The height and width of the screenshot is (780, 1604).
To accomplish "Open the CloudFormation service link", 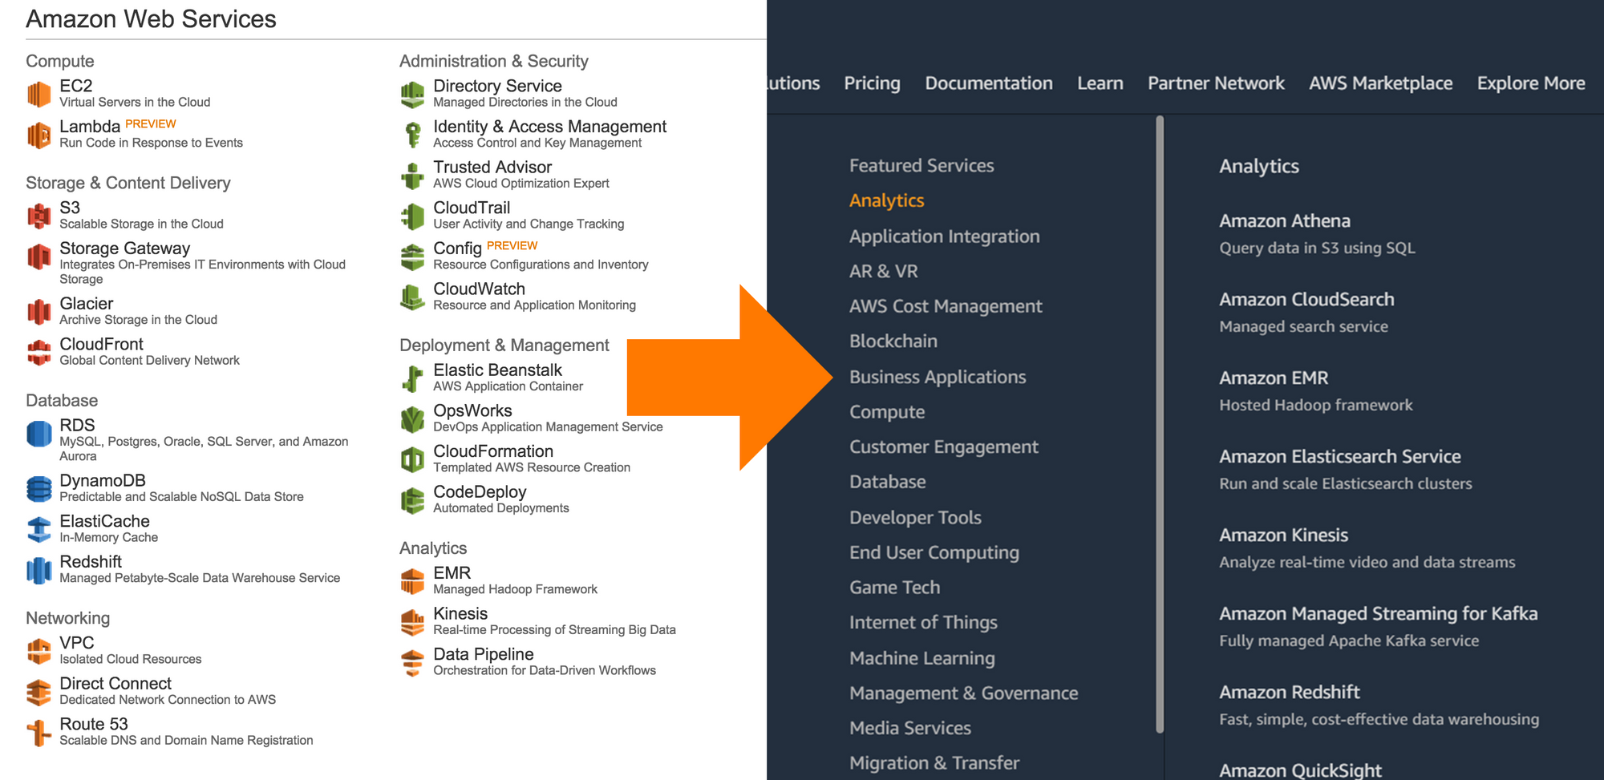I will (x=492, y=451).
